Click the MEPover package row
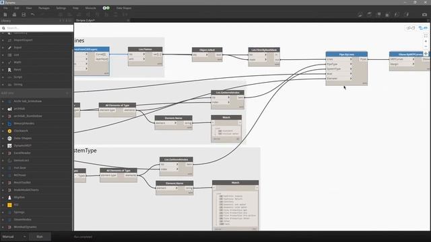 click(x=36, y=175)
